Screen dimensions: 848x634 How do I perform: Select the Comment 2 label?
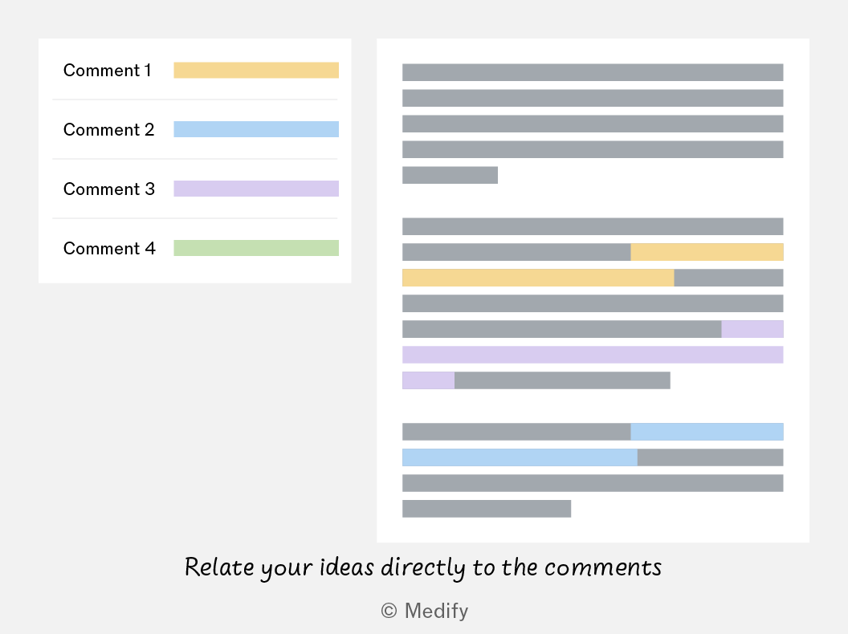click(108, 130)
